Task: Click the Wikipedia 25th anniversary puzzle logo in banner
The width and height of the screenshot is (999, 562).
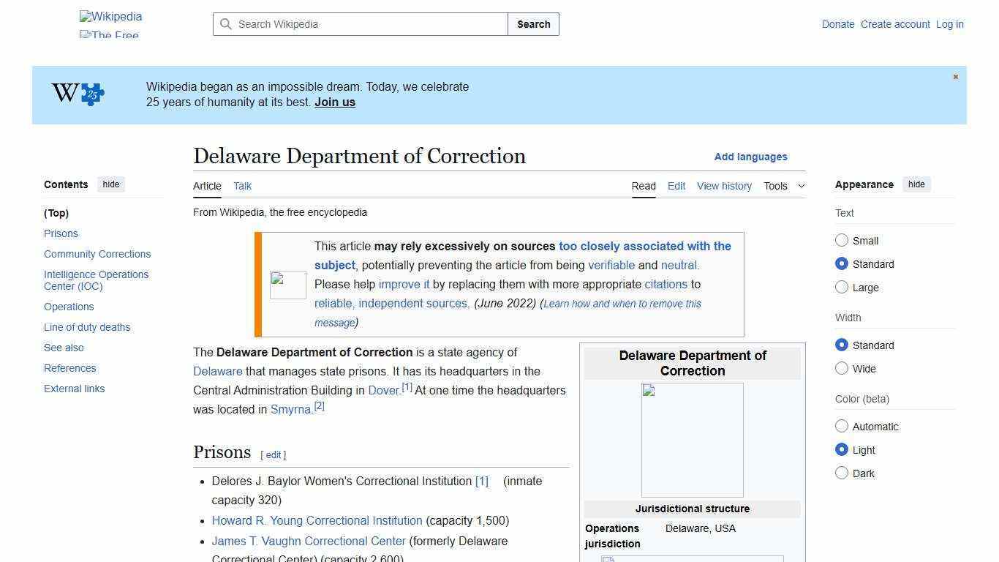Action: [77, 94]
